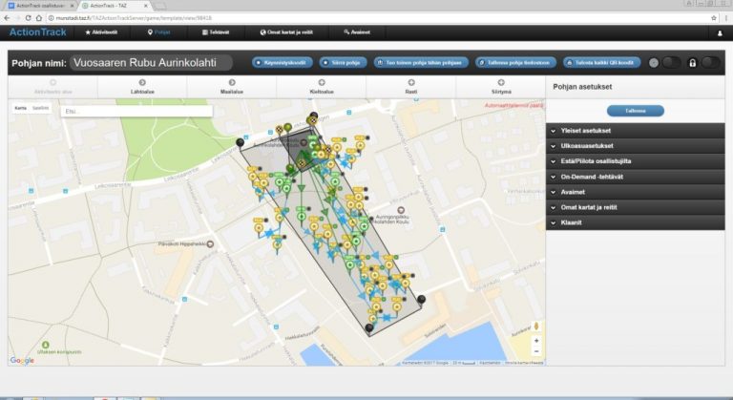Screen dimensions: 733x400
Task: Select the Siirtymä tool
Action: click(x=501, y=87)
